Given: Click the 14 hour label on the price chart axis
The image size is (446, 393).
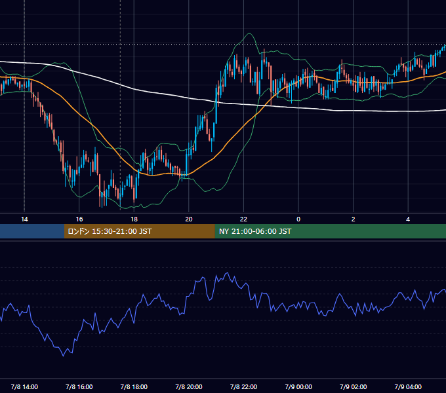Looking at the screenshot, I should click(24, 219).
